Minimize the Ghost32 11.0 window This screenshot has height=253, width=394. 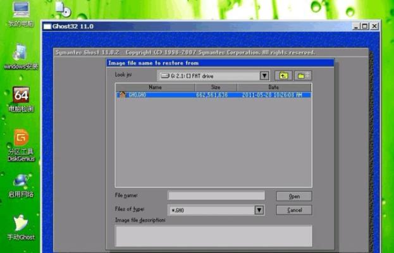point(356,26)
